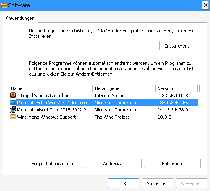The height and width of the screenshot is (191, 210).
Task: Sort by the Herausgeber column header
Action: pyautogui.click(x=124, y=88)
